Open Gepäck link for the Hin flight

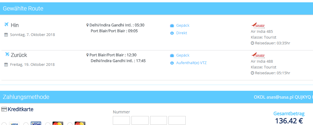point(183,26)
